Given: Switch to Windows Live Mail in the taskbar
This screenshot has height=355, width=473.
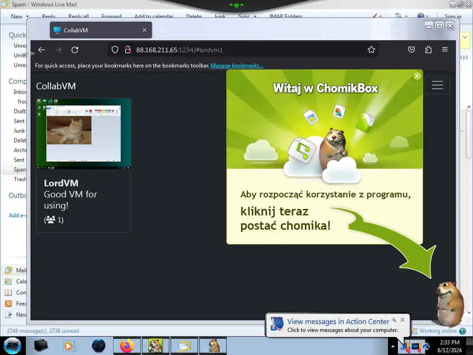Looking at the screenshot, I should 184,346.
